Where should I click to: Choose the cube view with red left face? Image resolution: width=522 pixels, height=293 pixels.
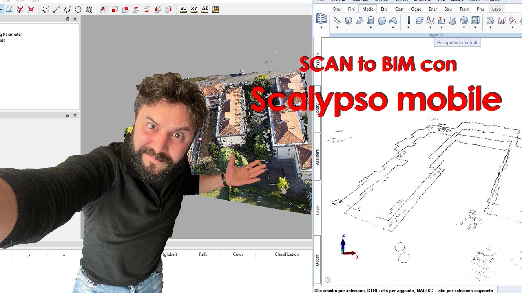158,9
